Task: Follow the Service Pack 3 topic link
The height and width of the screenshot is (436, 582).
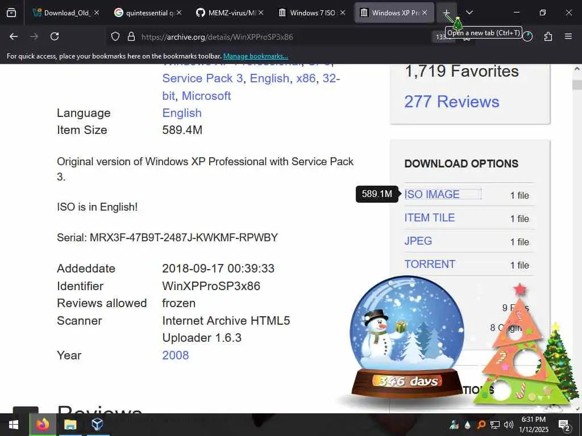Action: (x=202, y=78)
